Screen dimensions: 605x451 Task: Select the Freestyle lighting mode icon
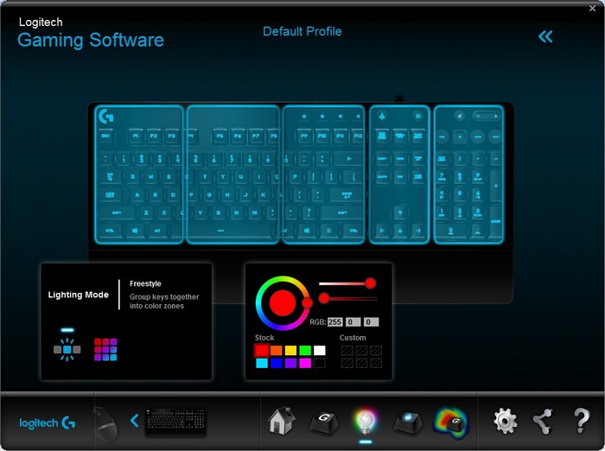coord(67,349)
